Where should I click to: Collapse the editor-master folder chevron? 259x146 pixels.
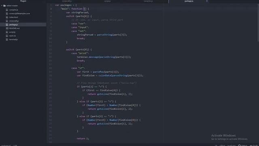coord(2,6)
